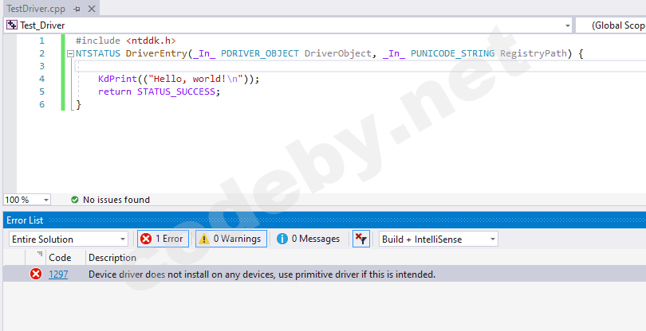Open the Entire Solution scope dropdown

(68, 239)
